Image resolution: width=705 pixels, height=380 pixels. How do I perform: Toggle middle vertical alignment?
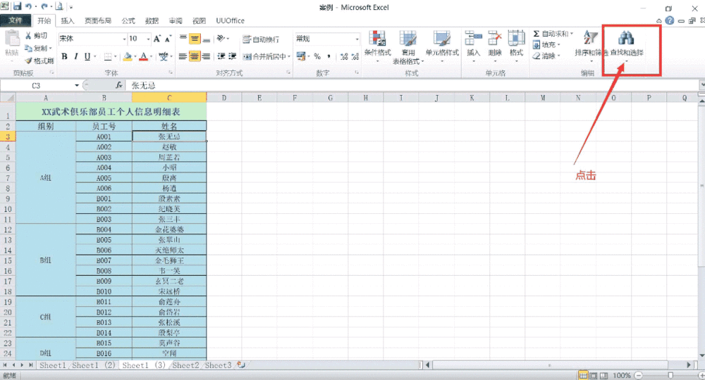click(x=195, y=39)
